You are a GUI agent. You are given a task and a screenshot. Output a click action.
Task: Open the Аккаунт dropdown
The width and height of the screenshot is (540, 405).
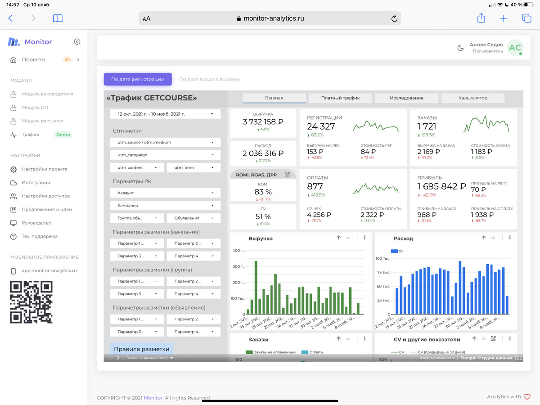[x=165, y=193]
